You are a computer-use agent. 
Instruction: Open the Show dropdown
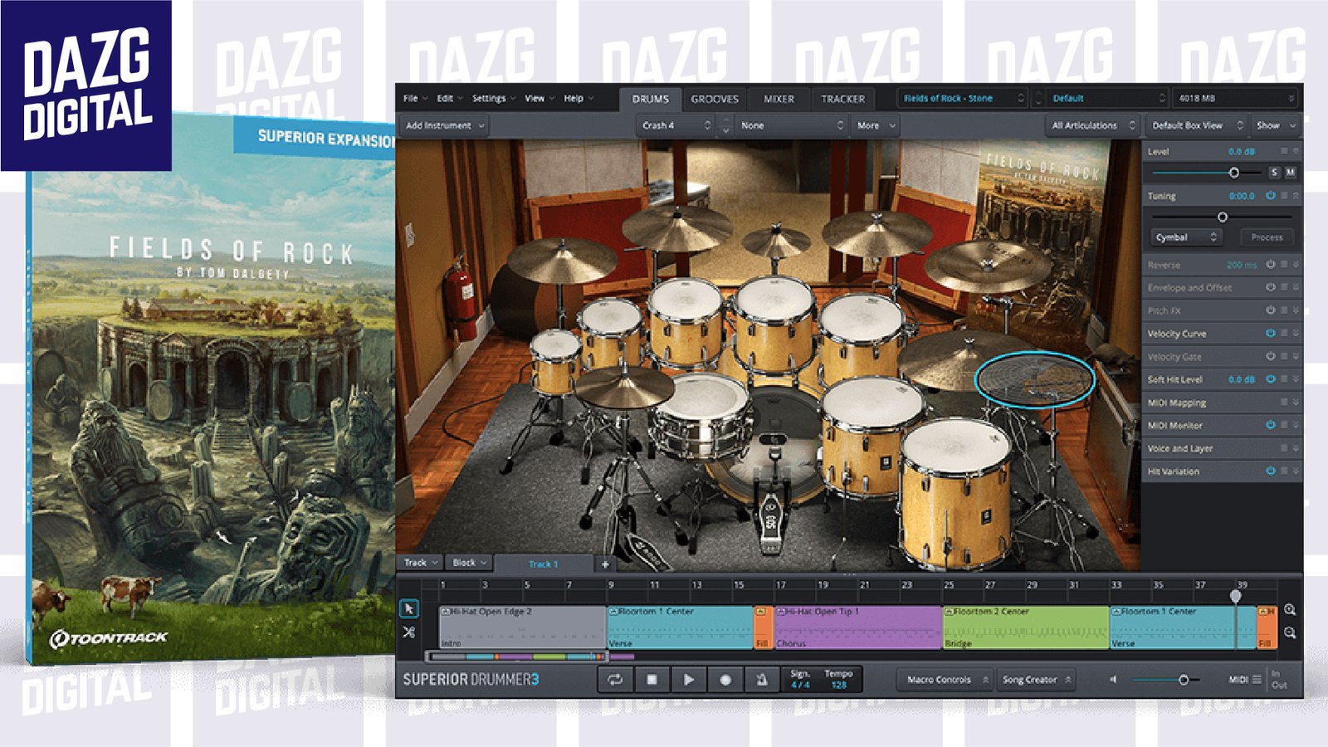(1275, 125)
